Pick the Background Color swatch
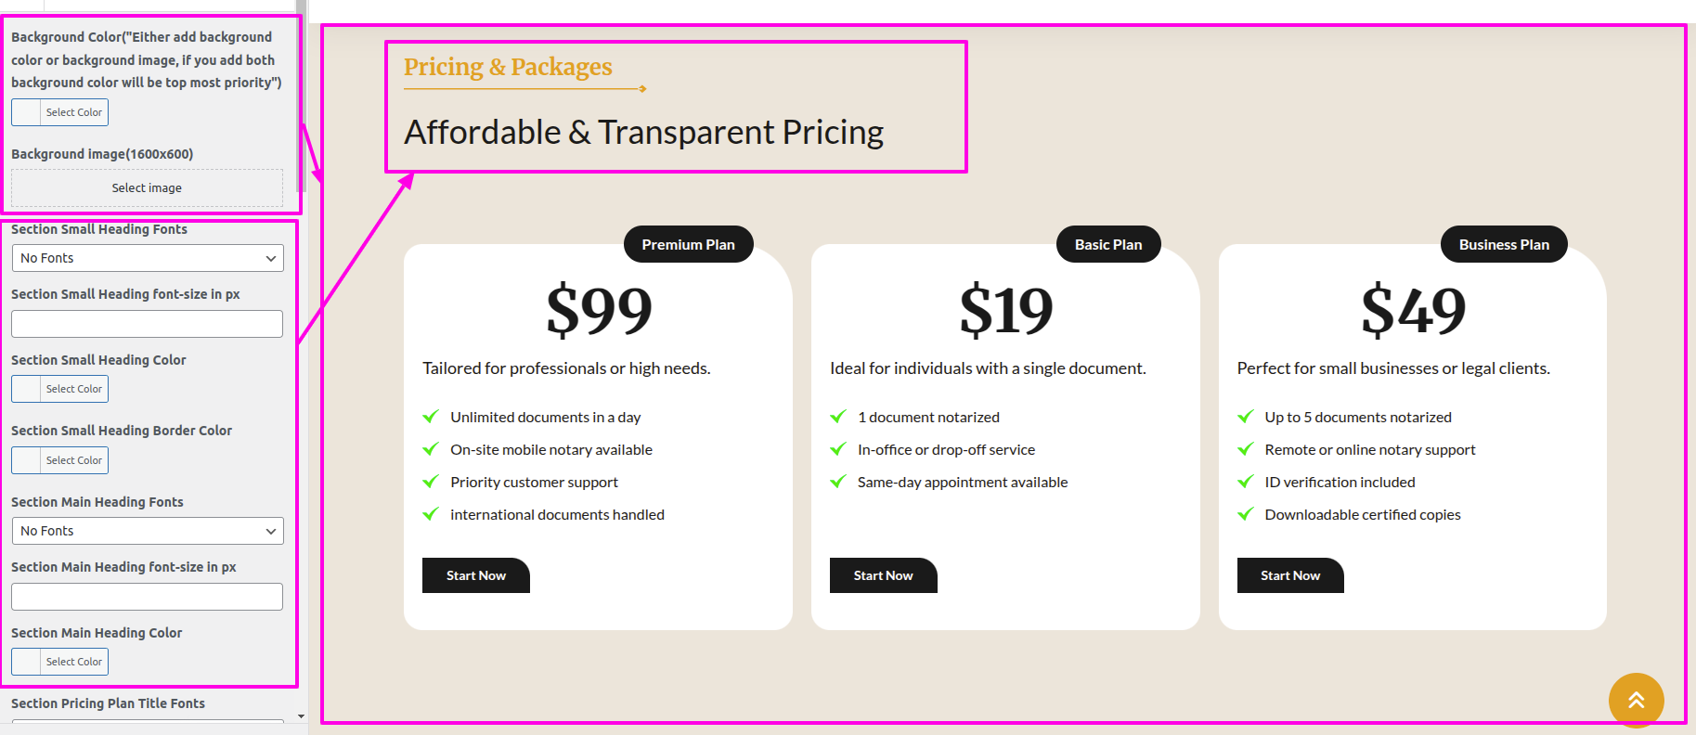The image size is (1696, 735). (x=27, y=112)
